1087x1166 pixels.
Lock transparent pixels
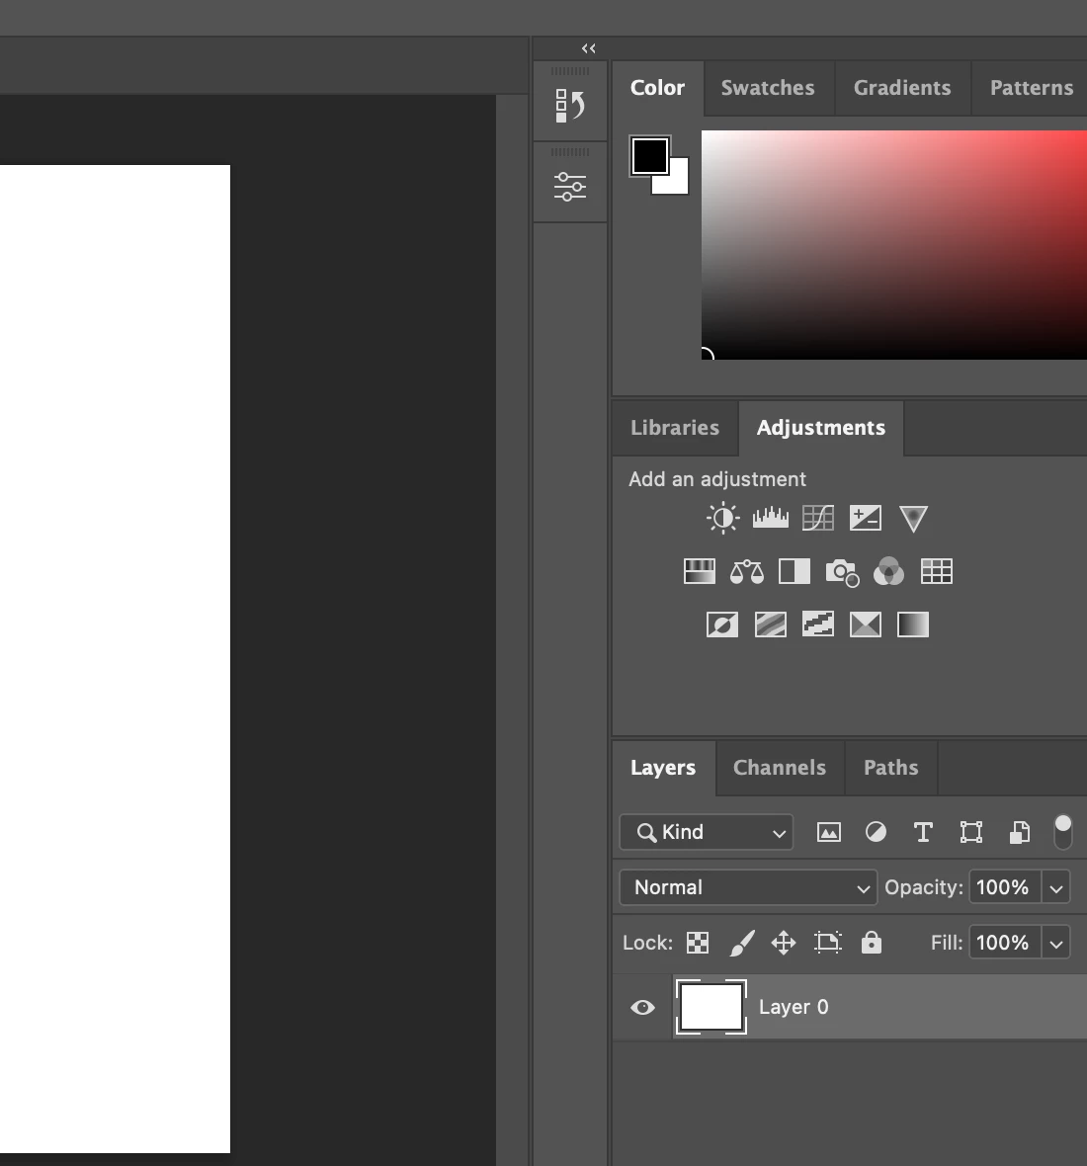(698, 943)
